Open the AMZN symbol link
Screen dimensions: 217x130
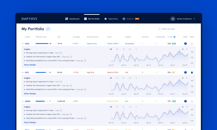coord(27,101)
